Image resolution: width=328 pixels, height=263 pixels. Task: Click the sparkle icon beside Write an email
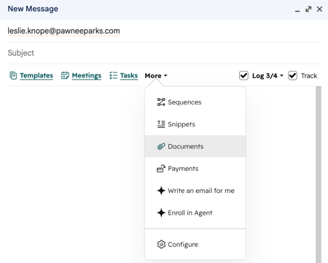pyautogui.click(x=161, y=191)
